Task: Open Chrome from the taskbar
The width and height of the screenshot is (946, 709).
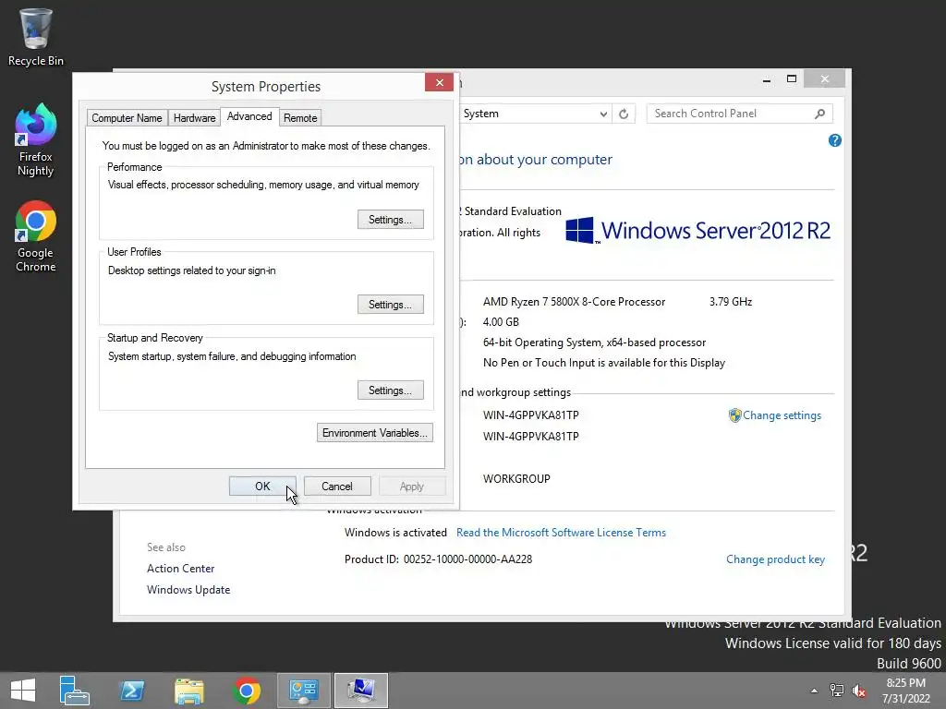Action: pos(246,691)
